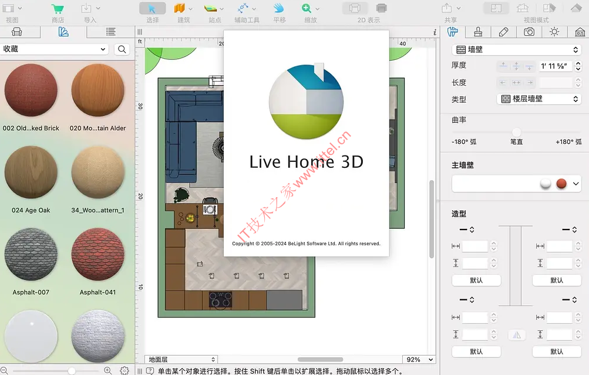589x375 pixels.
Task: Toggle the 2D 表示 elevation view button
Action: pos(355,8)
